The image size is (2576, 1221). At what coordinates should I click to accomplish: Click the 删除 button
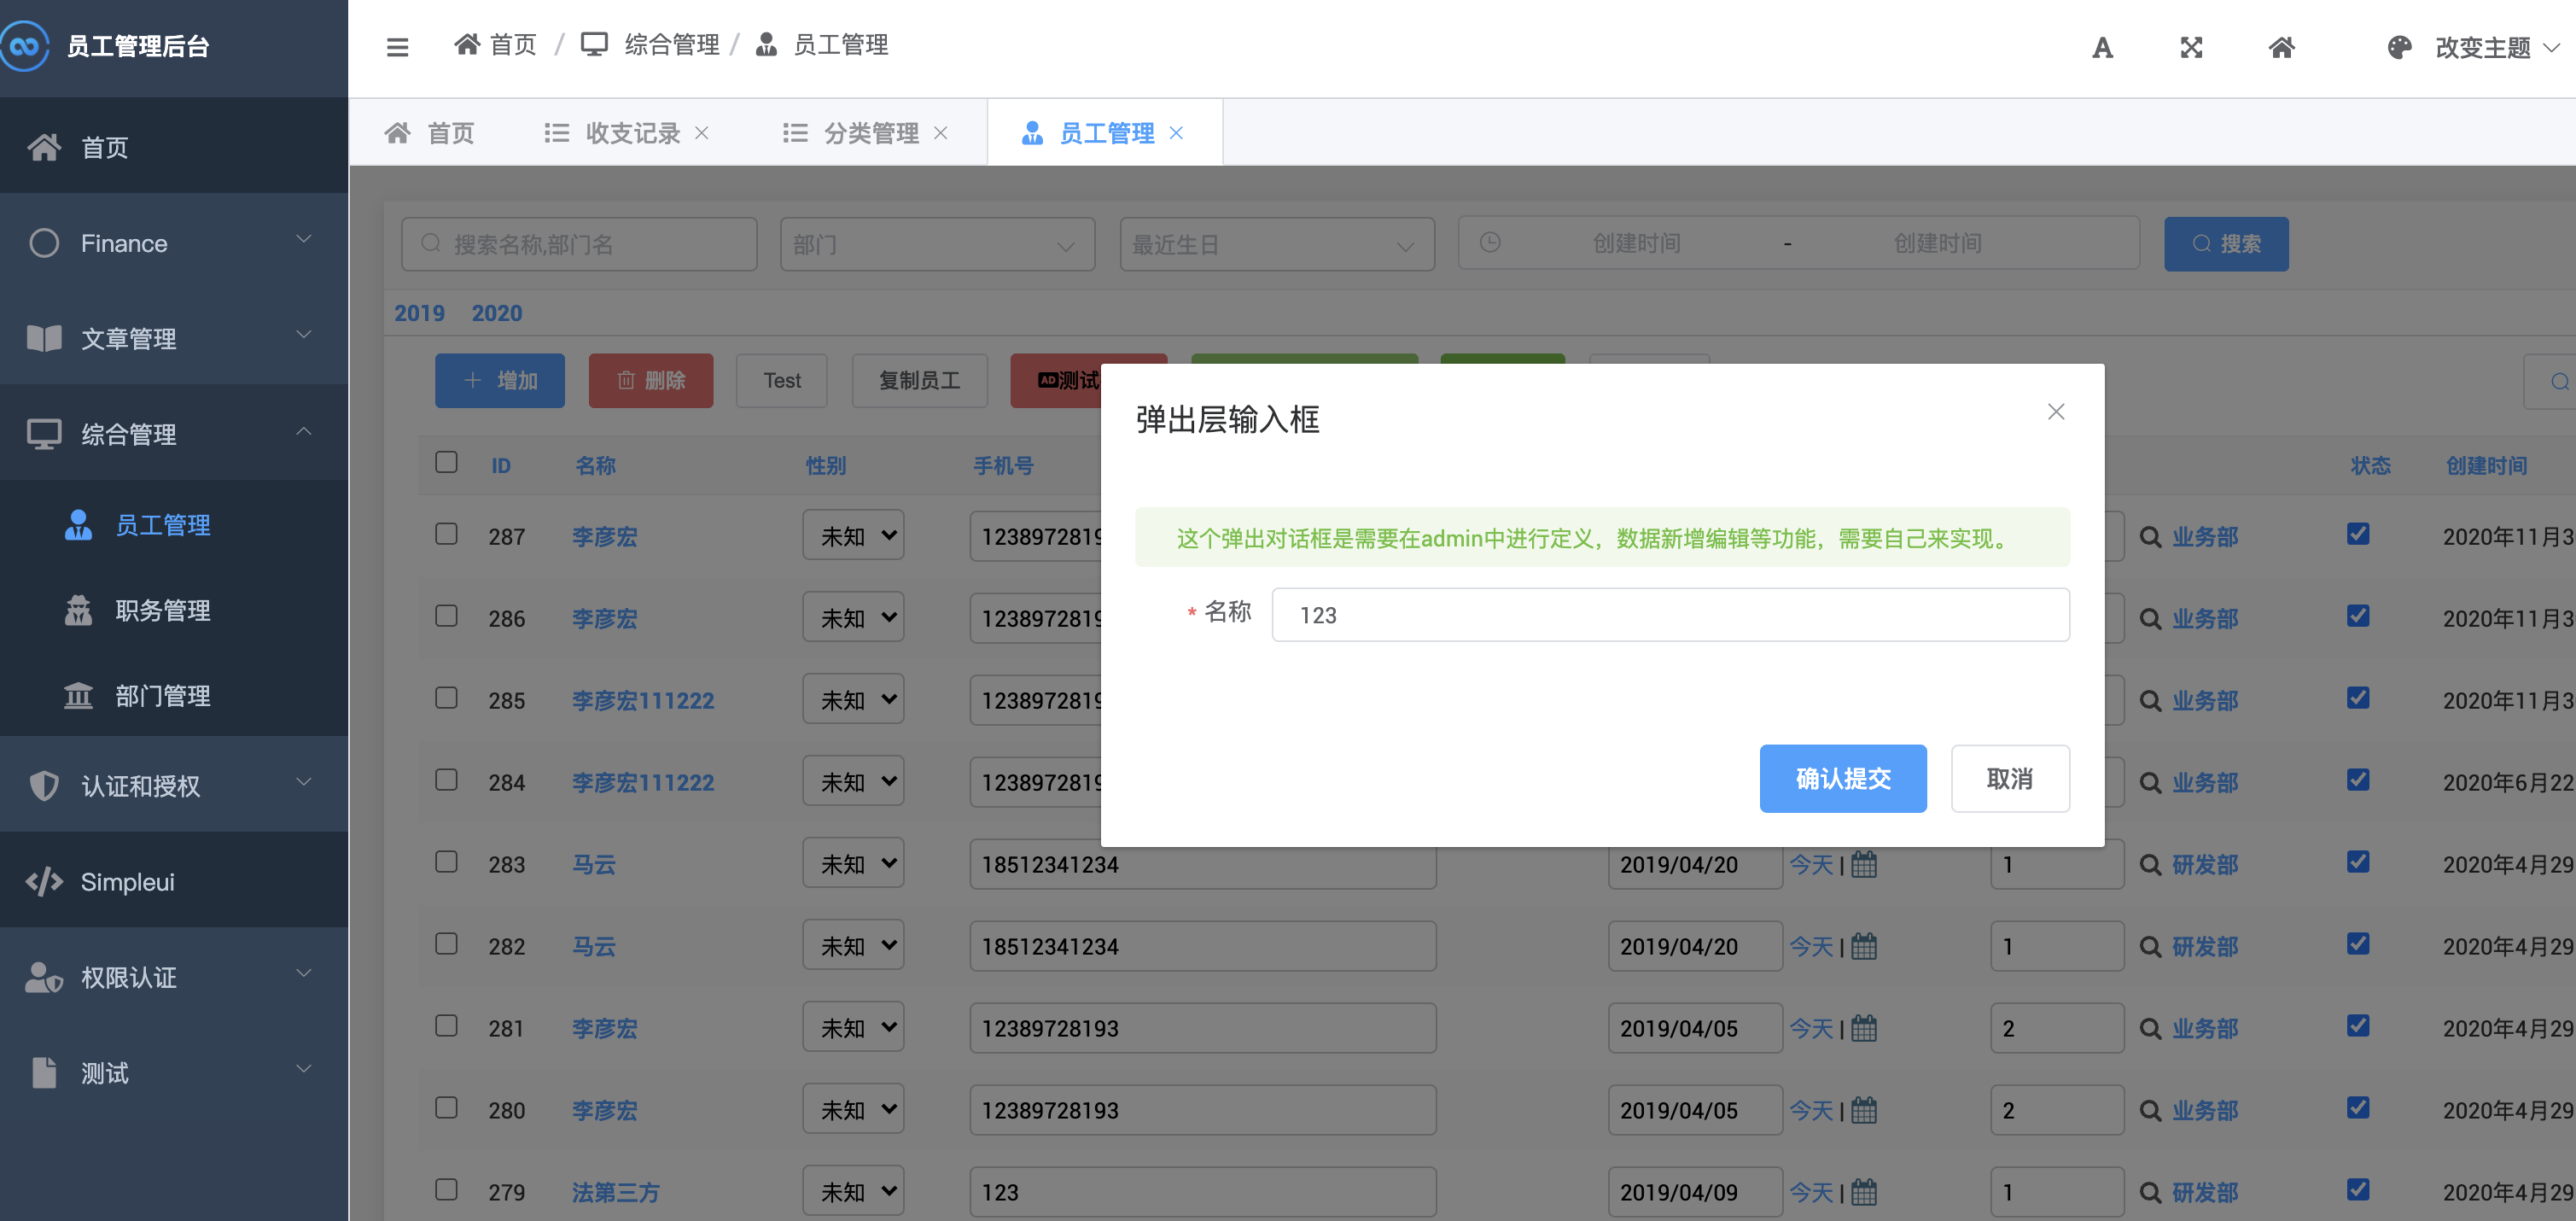(650, 380)
